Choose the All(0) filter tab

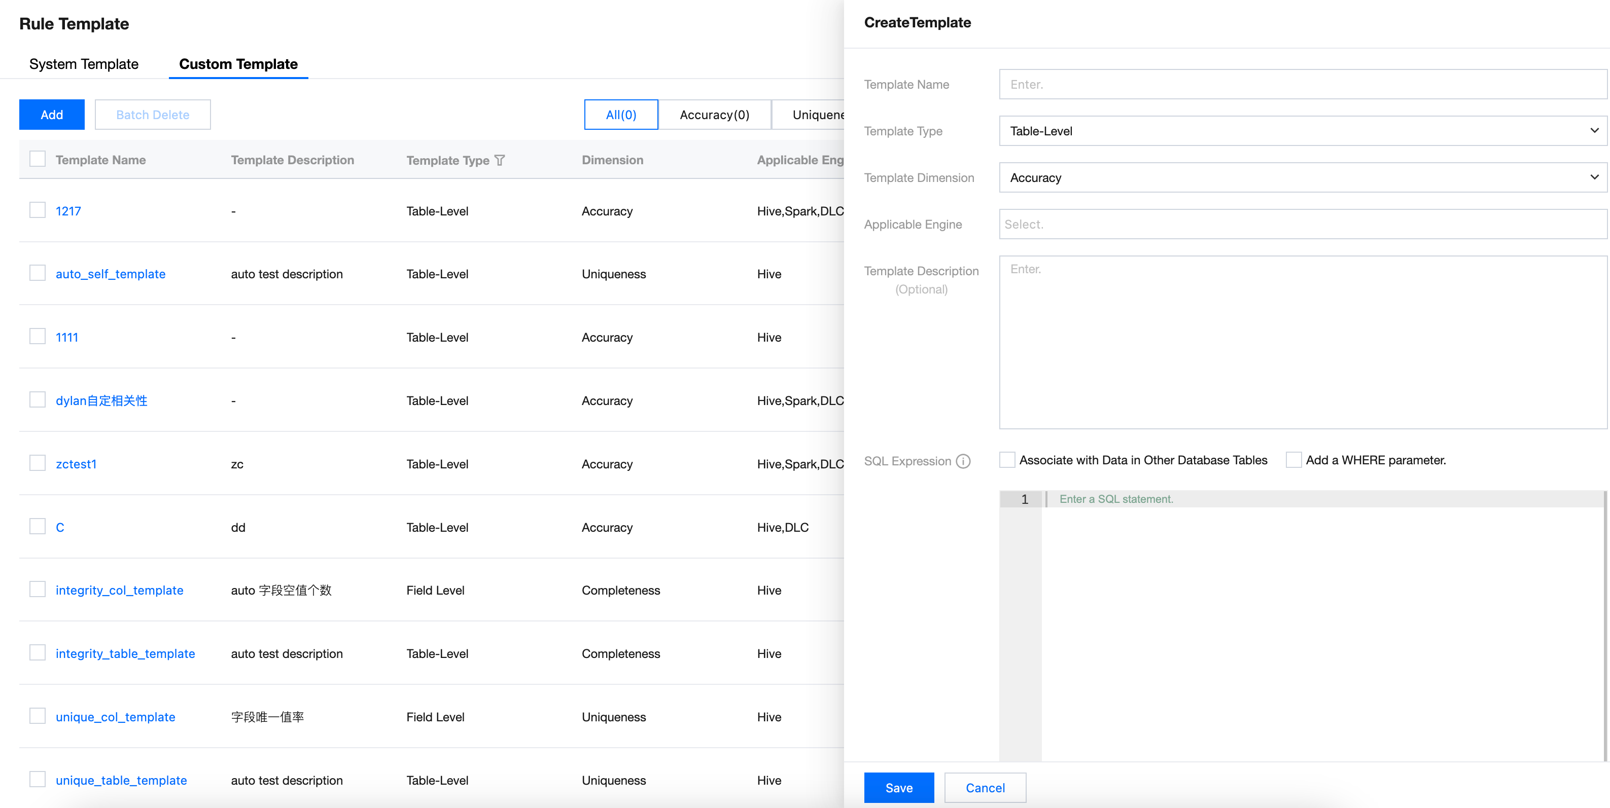621,115
